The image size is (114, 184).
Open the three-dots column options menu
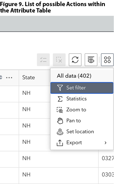[9, 78]
